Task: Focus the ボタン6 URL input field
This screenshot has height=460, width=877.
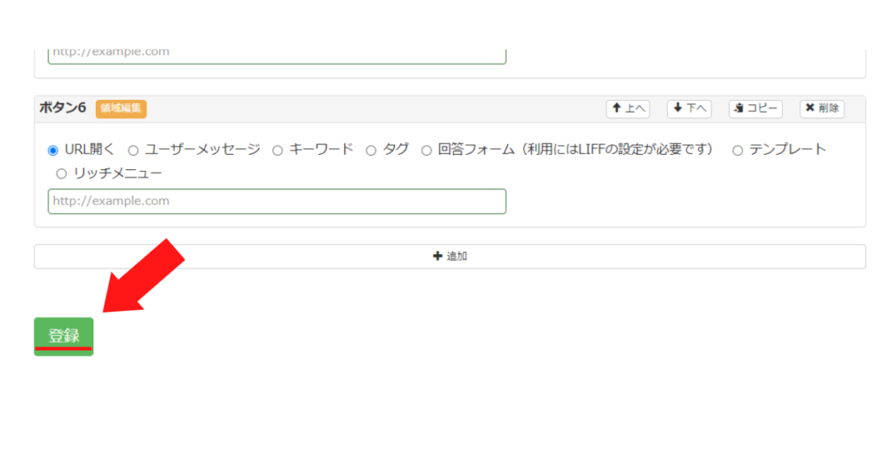Action: click(277, 201)
